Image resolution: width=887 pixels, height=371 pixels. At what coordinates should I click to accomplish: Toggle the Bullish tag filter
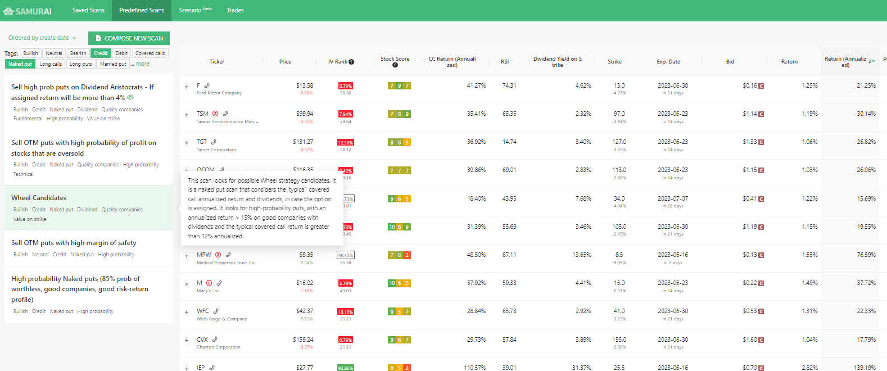click(x=30, y=53)
